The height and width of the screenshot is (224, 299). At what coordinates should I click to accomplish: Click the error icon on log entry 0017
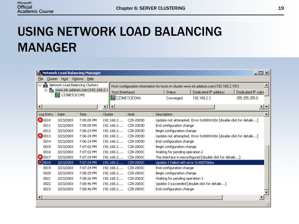coord(40,157)
